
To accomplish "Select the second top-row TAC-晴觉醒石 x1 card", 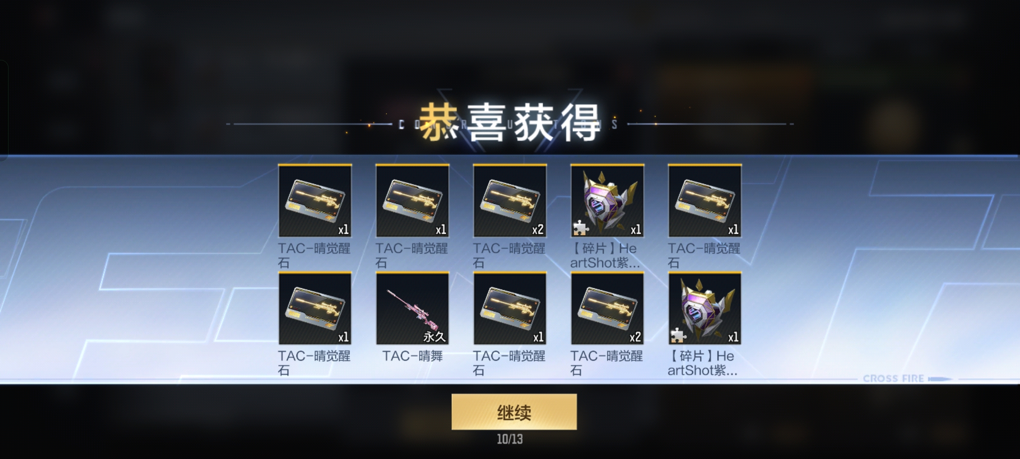I will tap(412, 201).
